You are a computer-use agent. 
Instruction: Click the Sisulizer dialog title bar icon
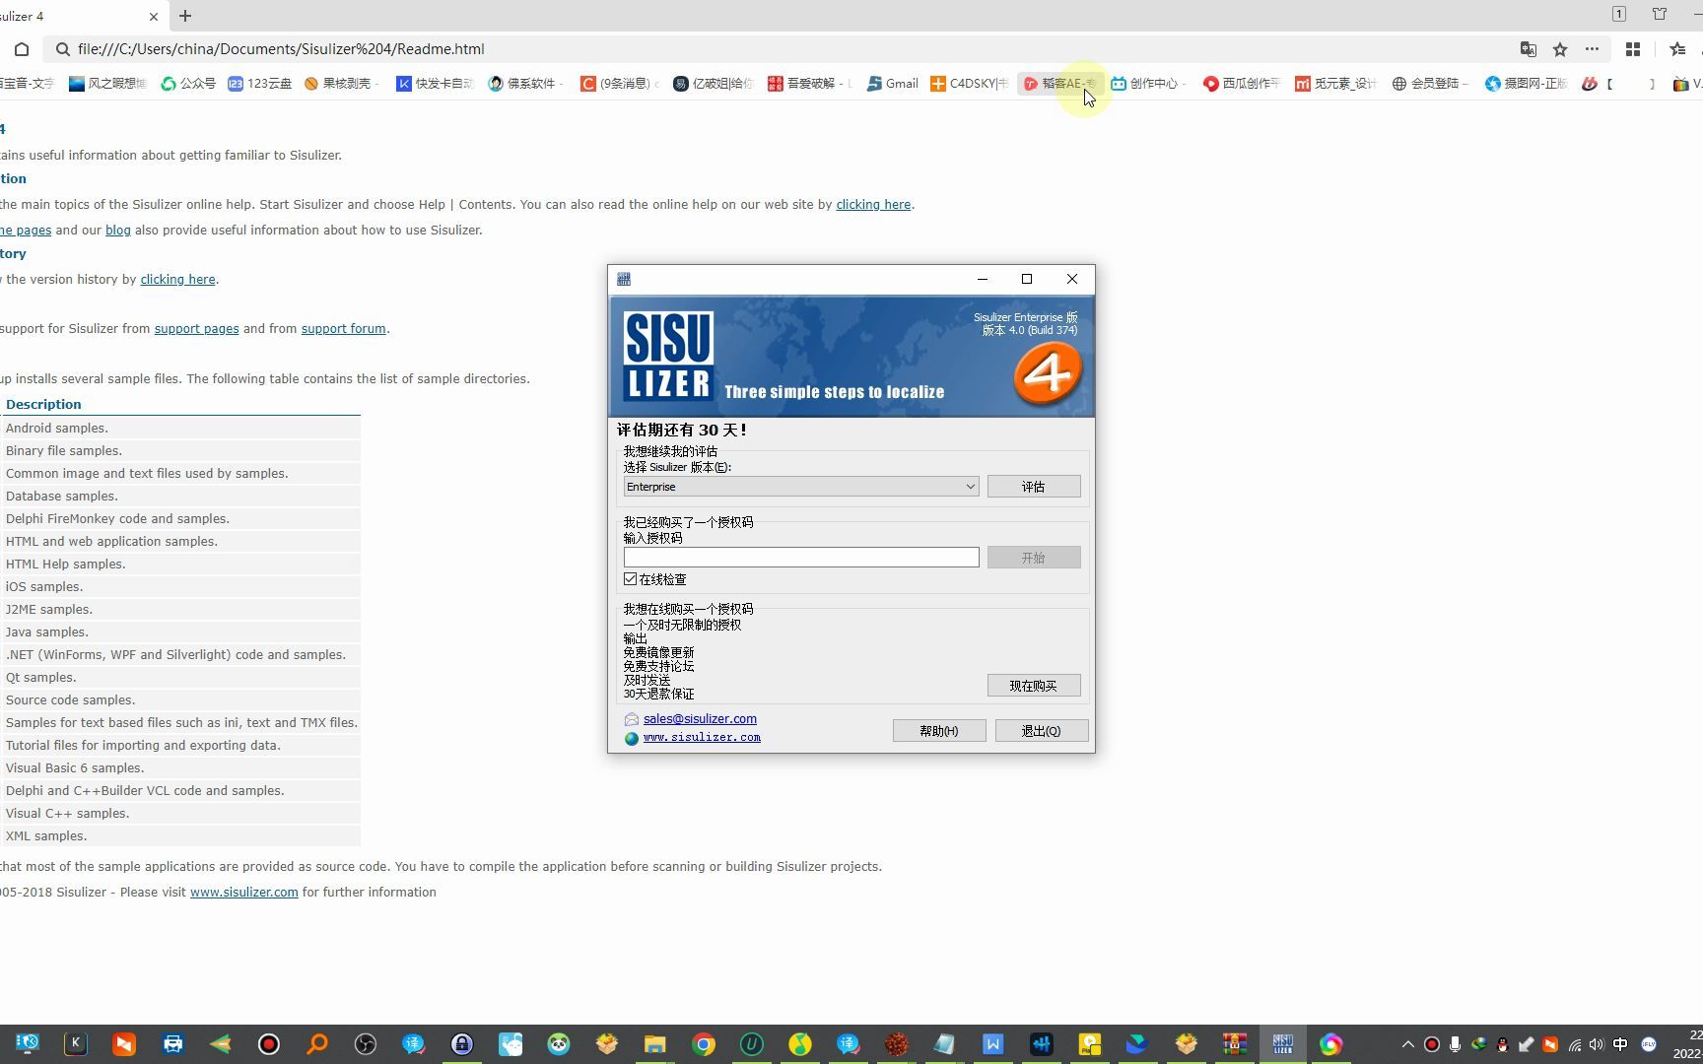[624, 279]
